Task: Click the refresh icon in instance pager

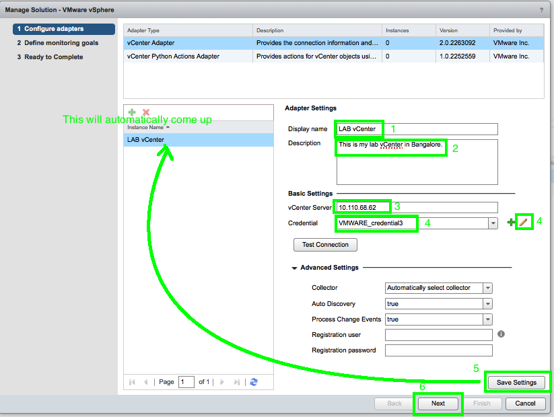Action: tap(254, 382)
